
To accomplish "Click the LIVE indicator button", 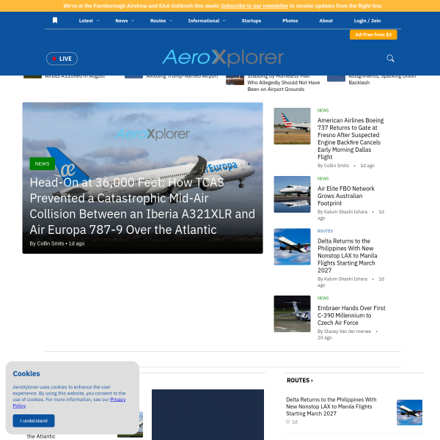I will coord(62,59).
